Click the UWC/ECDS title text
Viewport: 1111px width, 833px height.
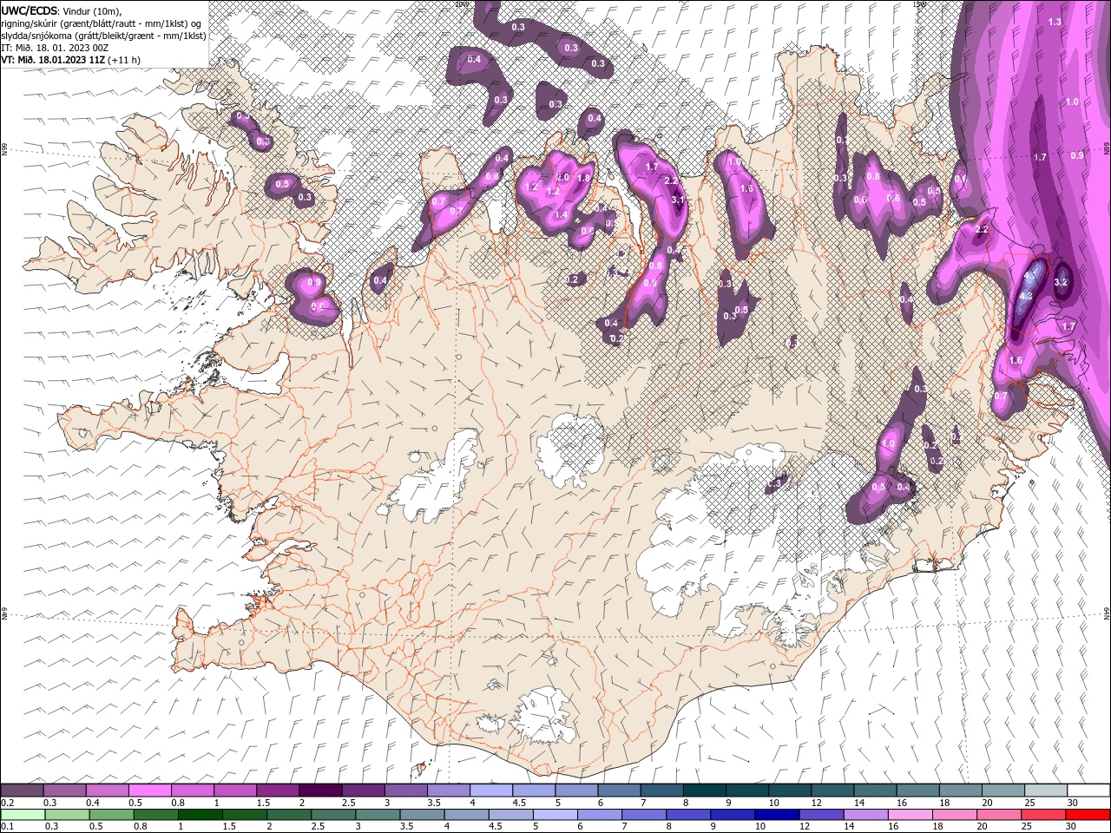[30, 10]
